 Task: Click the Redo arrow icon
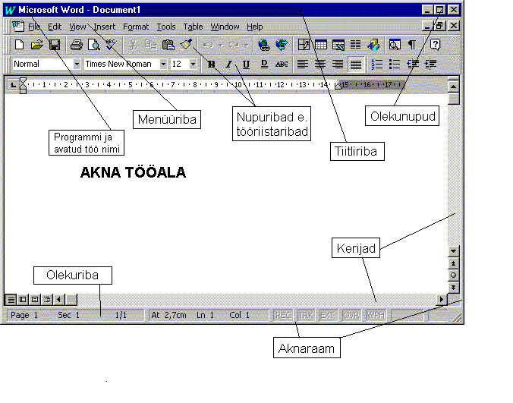234,45
